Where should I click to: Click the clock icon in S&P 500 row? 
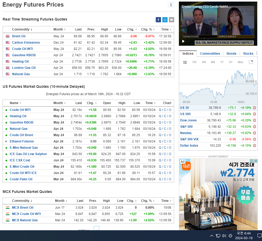pos(254,127)
